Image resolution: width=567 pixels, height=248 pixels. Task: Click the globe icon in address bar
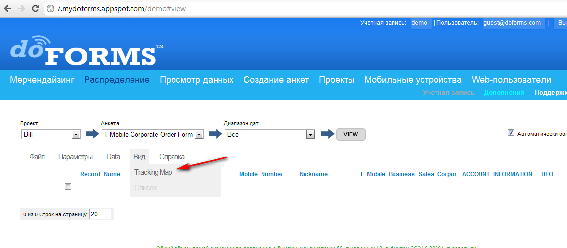(51, 9)
